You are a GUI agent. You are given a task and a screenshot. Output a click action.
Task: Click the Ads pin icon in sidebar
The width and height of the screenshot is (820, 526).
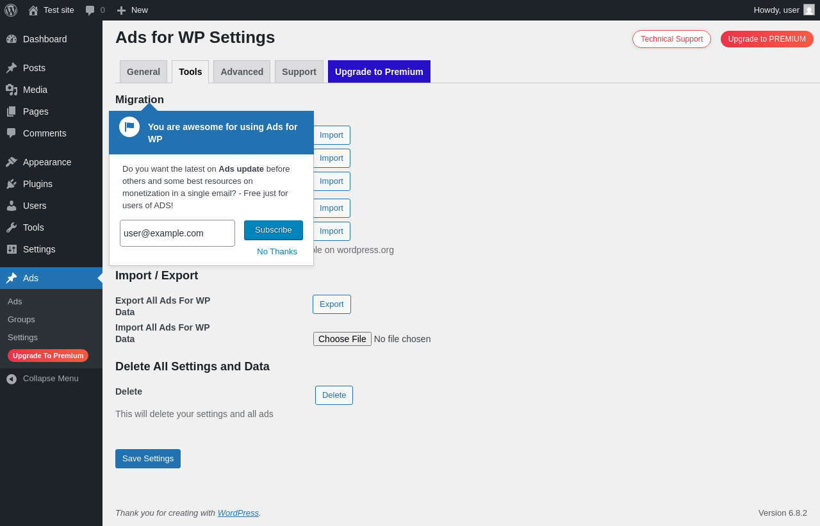pyautogui.click(x=12, y=278)
